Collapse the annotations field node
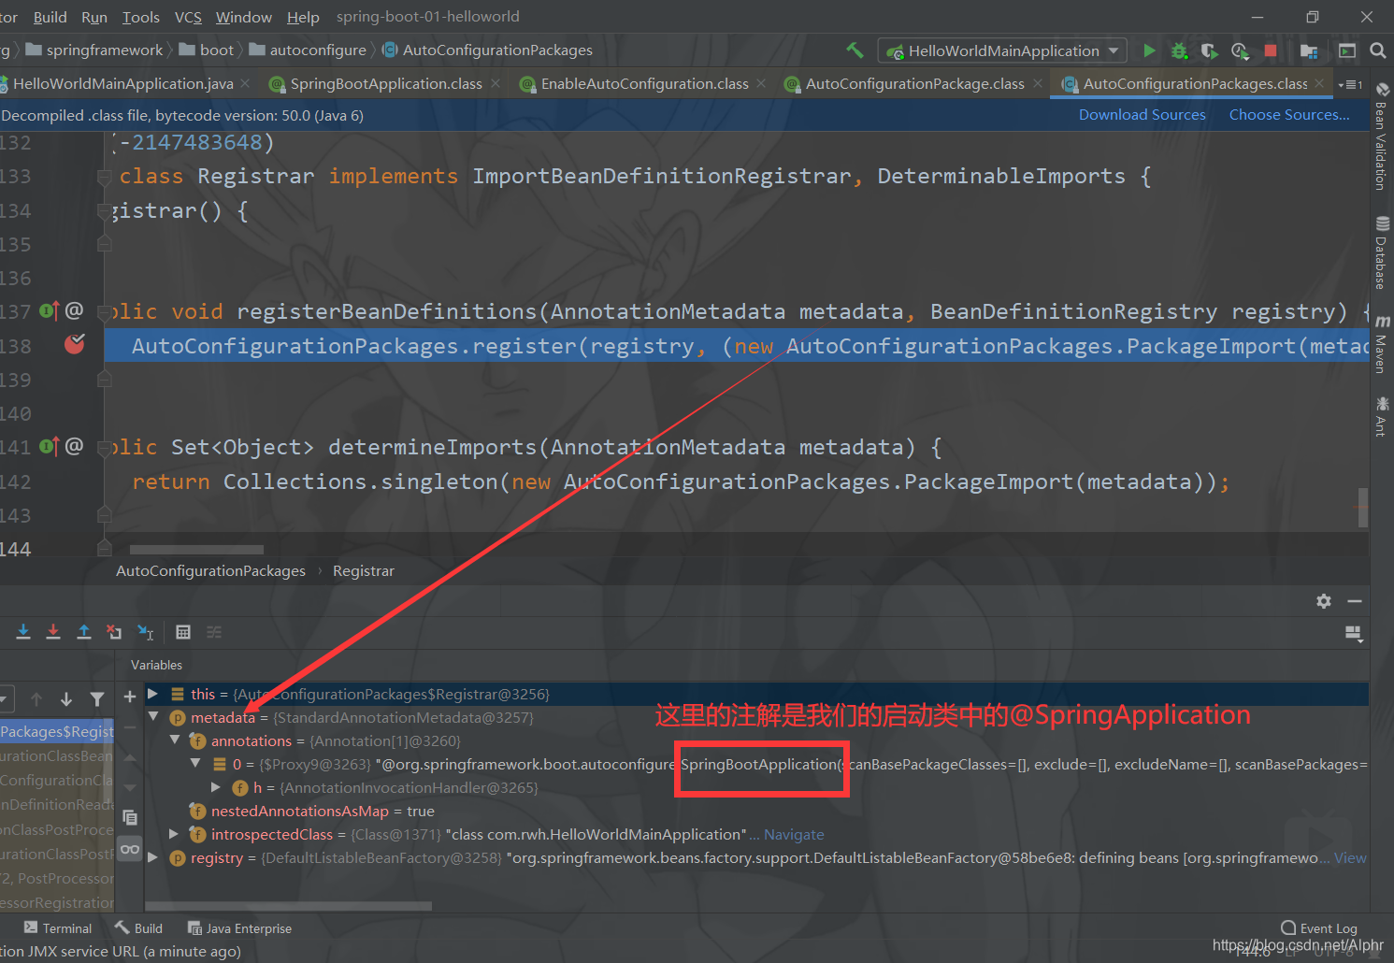The height and width of the screenshot is (963, 1394). 174,740
